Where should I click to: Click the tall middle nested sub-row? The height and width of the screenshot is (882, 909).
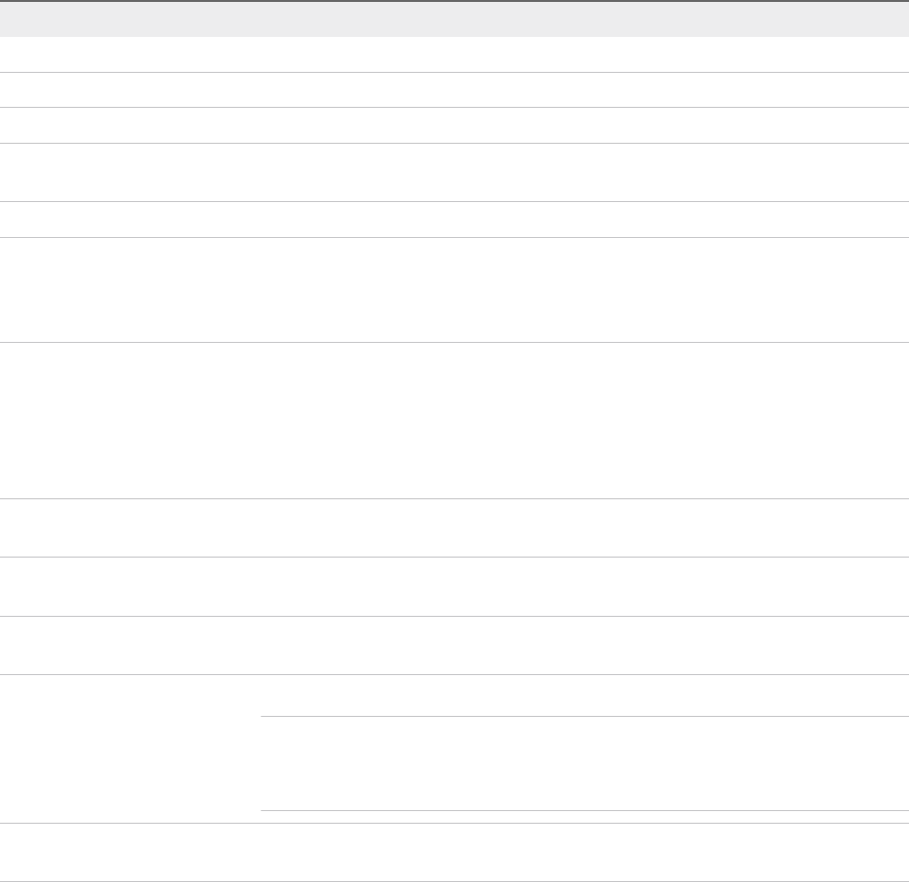[x=584, y=763]
